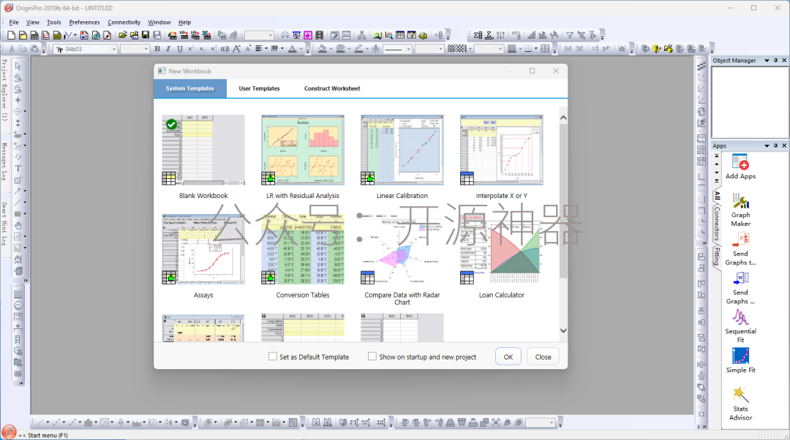Choose the Assays template

click(x=203, y=257)
